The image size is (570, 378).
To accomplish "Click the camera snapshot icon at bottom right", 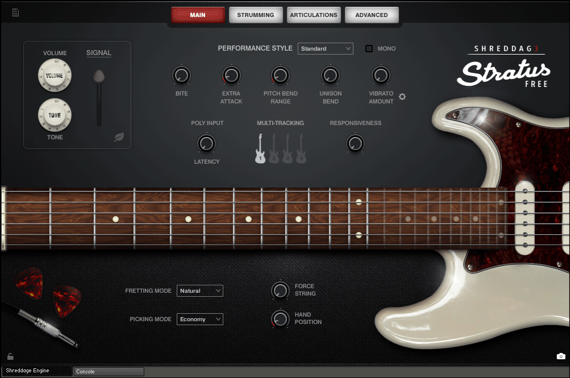I will click(560, 356).
